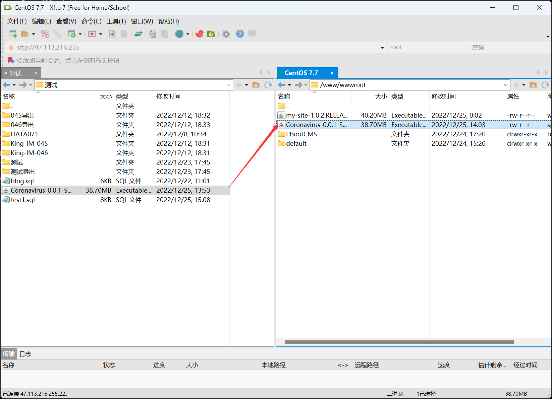Click the remote pane favorites star icon
The width and height of the screenshot is (552, 399).
click(516, 85)
